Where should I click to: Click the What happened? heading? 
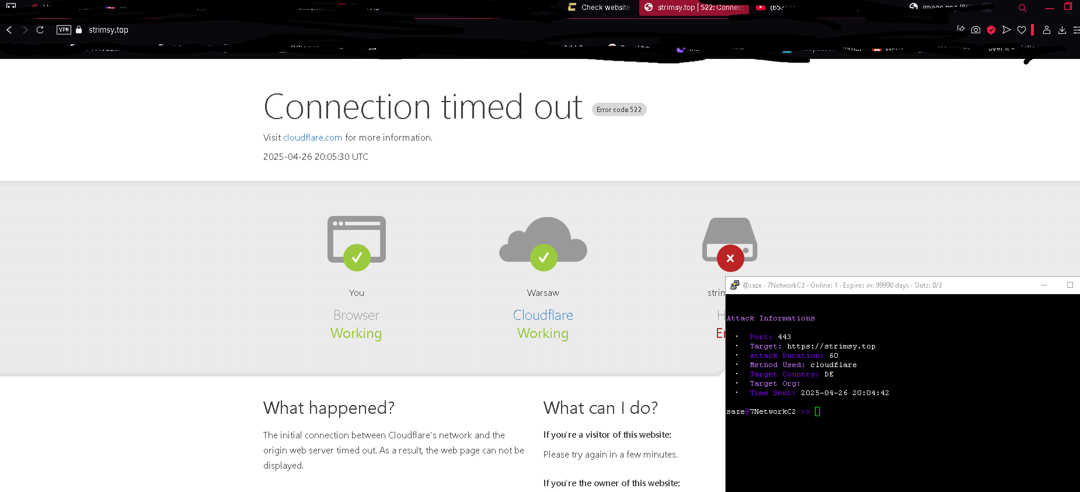pyautogui.click(x=329, y=408)
